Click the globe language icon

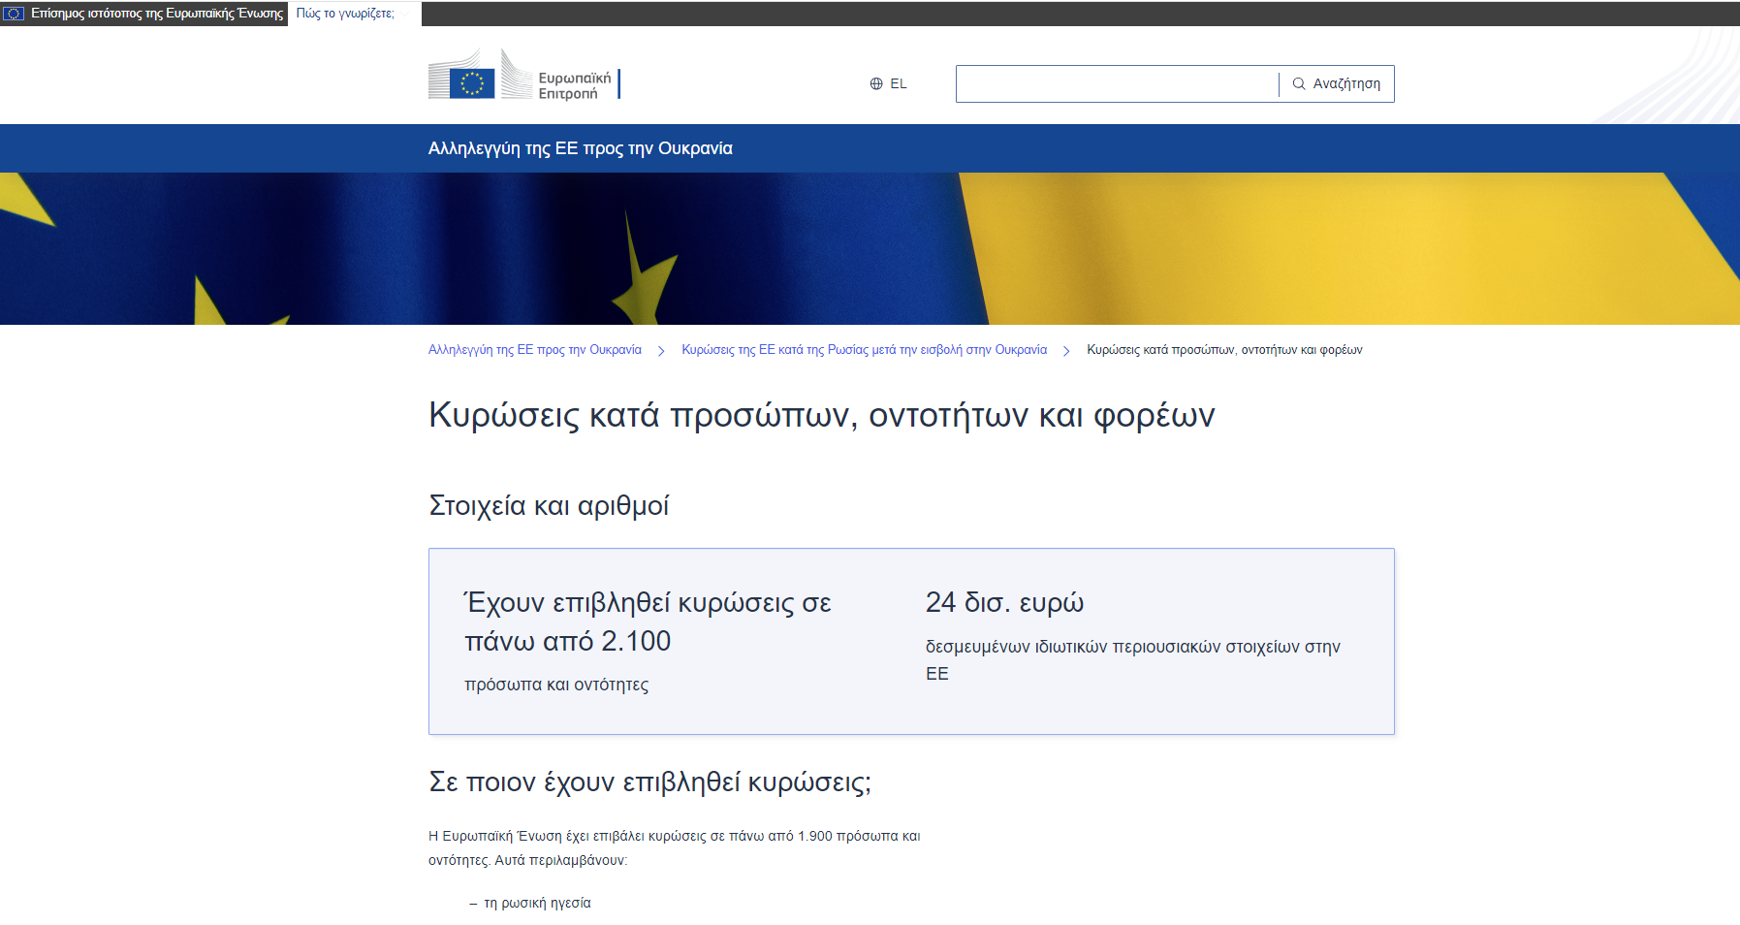(876, 84)
